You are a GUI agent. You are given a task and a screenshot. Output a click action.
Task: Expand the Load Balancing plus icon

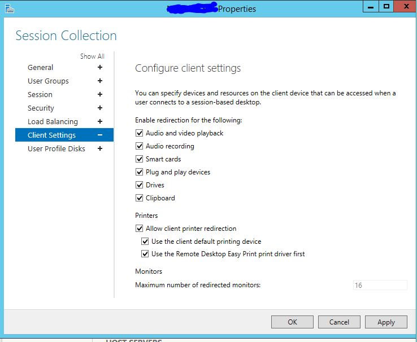coord(100,121)
